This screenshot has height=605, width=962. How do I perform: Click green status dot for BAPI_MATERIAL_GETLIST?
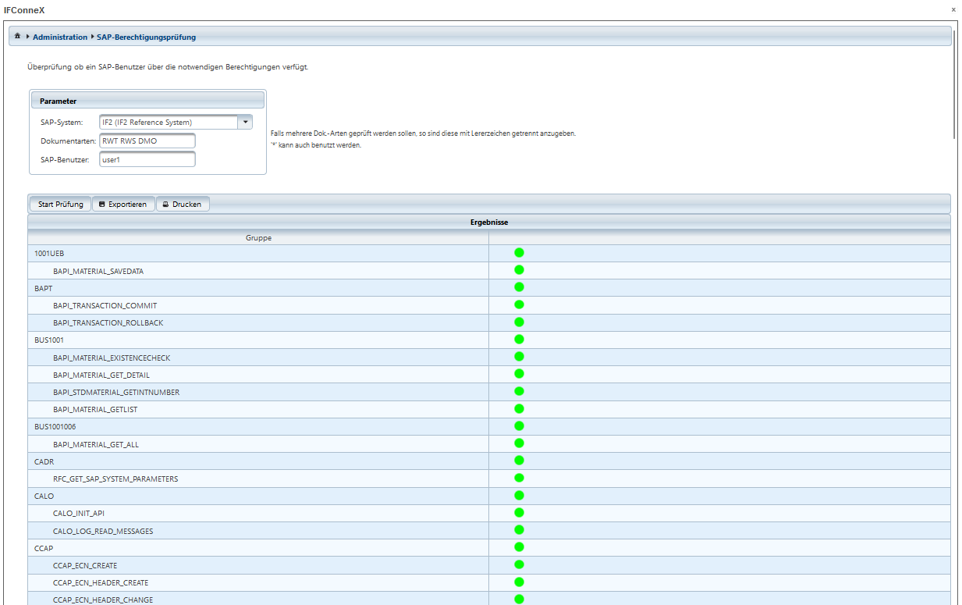[x=519, y=408]
